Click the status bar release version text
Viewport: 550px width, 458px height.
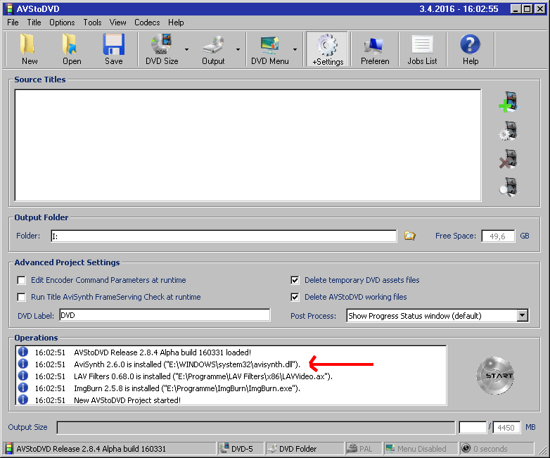pyautogui.click(x=91, y=449)
